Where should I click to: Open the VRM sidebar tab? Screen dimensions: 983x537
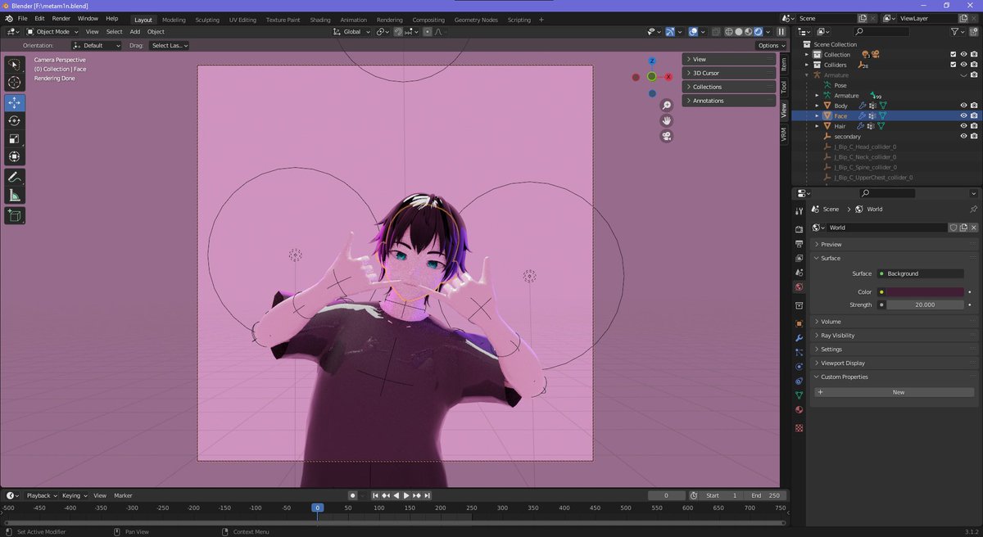click(783, 134)
